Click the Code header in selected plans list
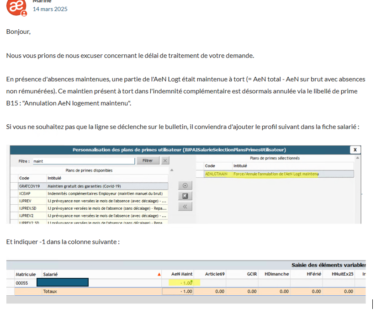 pyautogui.click(x=210, y=166)
